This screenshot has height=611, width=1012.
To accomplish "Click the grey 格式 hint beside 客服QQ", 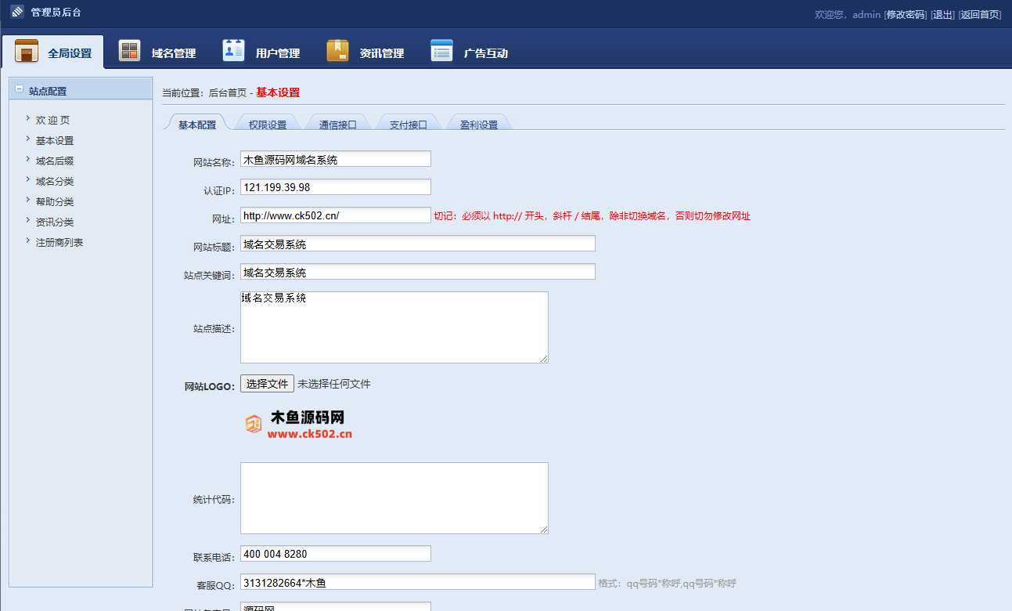I will click(x=668, y=583).
